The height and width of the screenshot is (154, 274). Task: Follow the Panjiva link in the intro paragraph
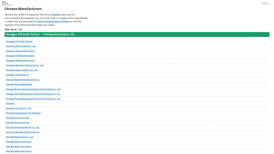pyautogui.click(x=56, y=15)
